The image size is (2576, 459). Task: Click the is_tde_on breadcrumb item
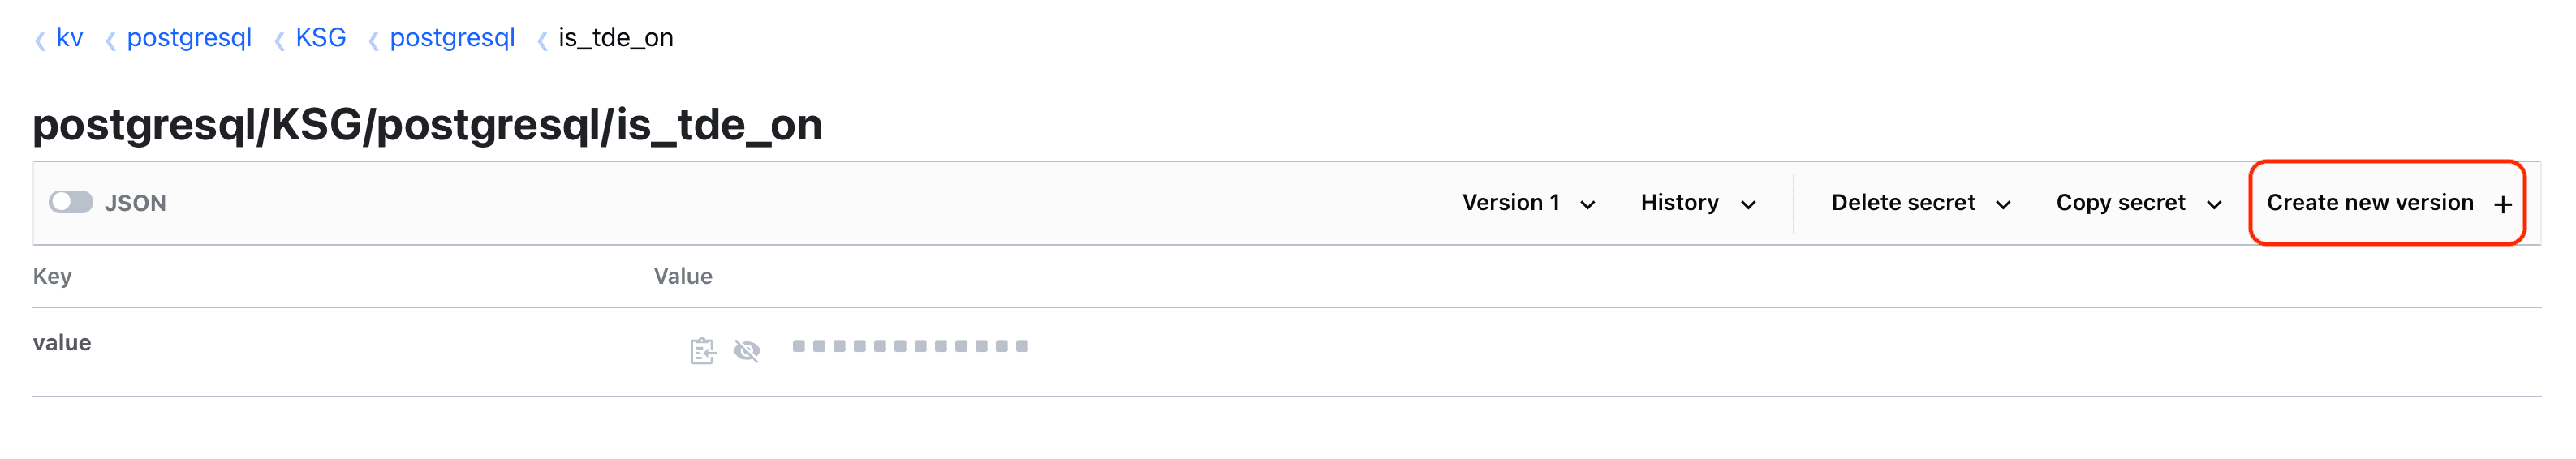pyautogui.click(x=615, y=38)
